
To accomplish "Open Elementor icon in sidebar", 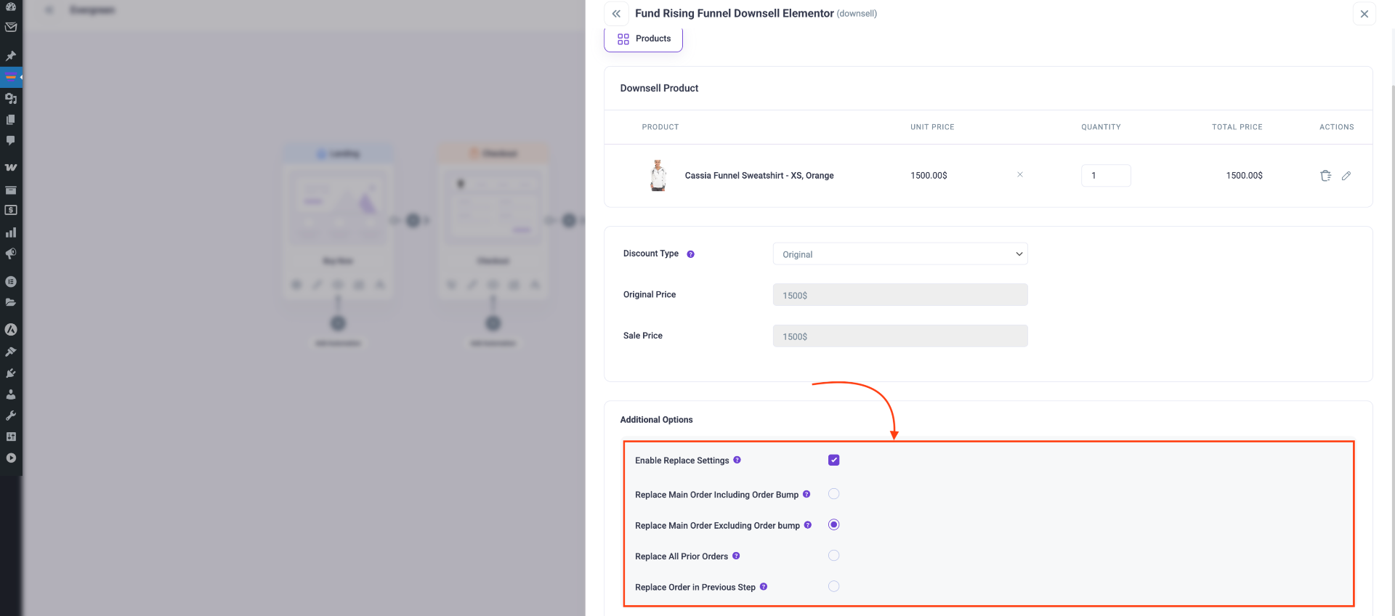I will (x=11, y=282).
